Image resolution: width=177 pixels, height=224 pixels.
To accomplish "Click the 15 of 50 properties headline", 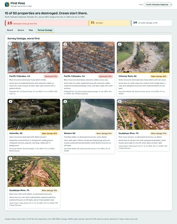I will point(46,13).
